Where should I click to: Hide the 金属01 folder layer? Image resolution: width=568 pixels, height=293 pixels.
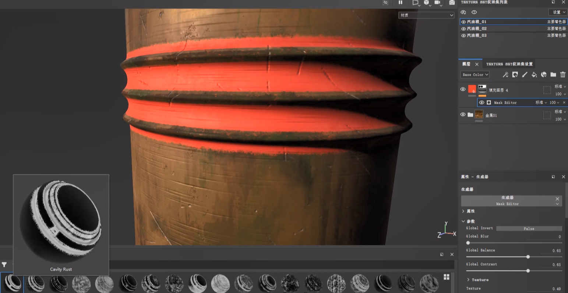tap(463, 115)
